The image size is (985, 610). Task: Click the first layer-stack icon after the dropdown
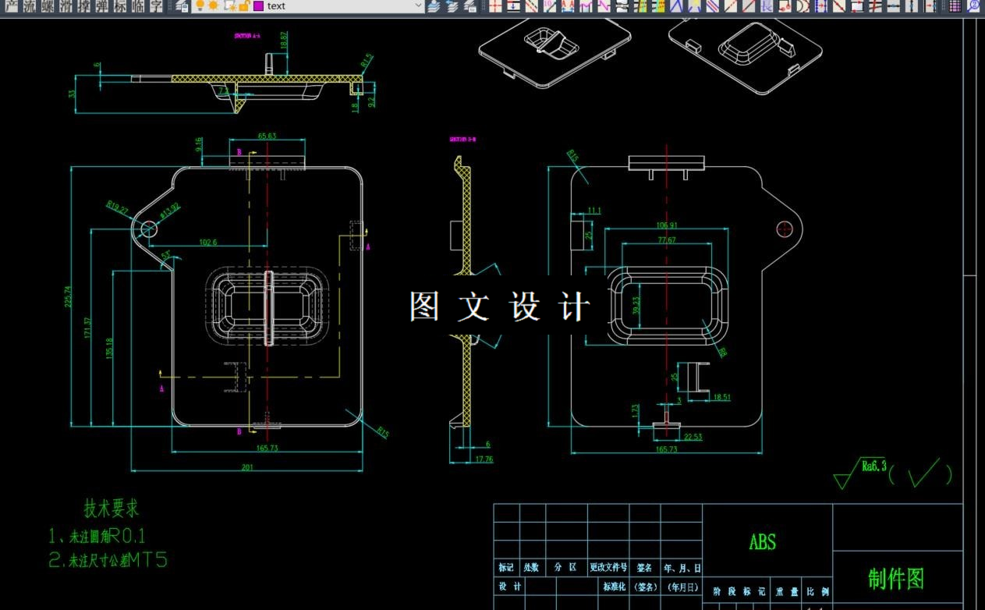432,6
